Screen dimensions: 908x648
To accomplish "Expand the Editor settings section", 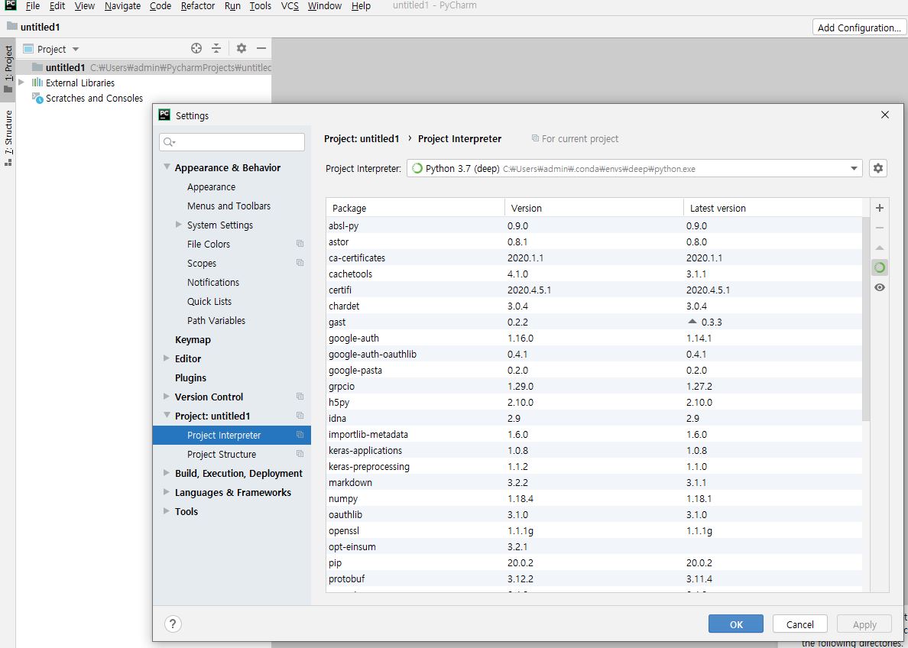I will pyautogui.click(x=167, y=358).
